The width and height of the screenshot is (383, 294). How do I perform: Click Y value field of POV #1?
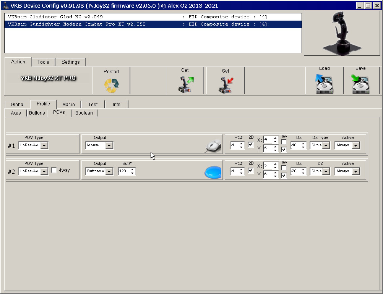268,148
